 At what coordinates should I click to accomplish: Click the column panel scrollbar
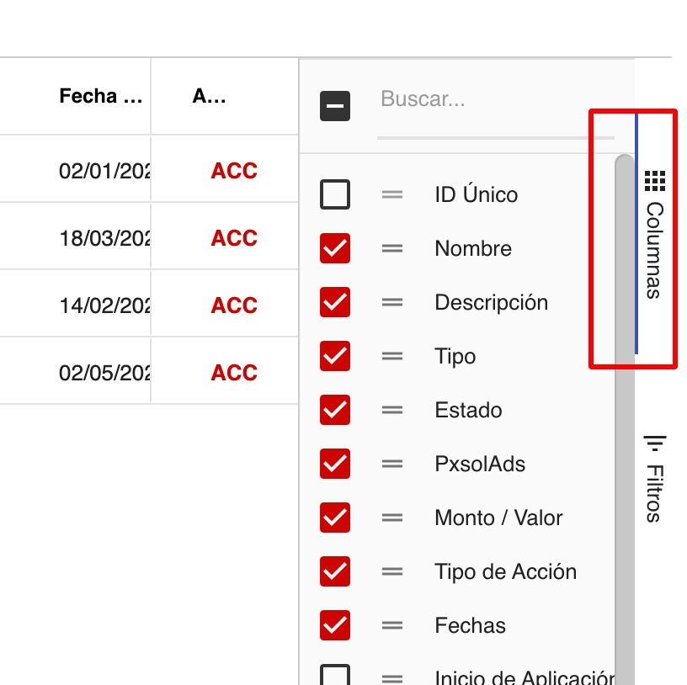625,337
